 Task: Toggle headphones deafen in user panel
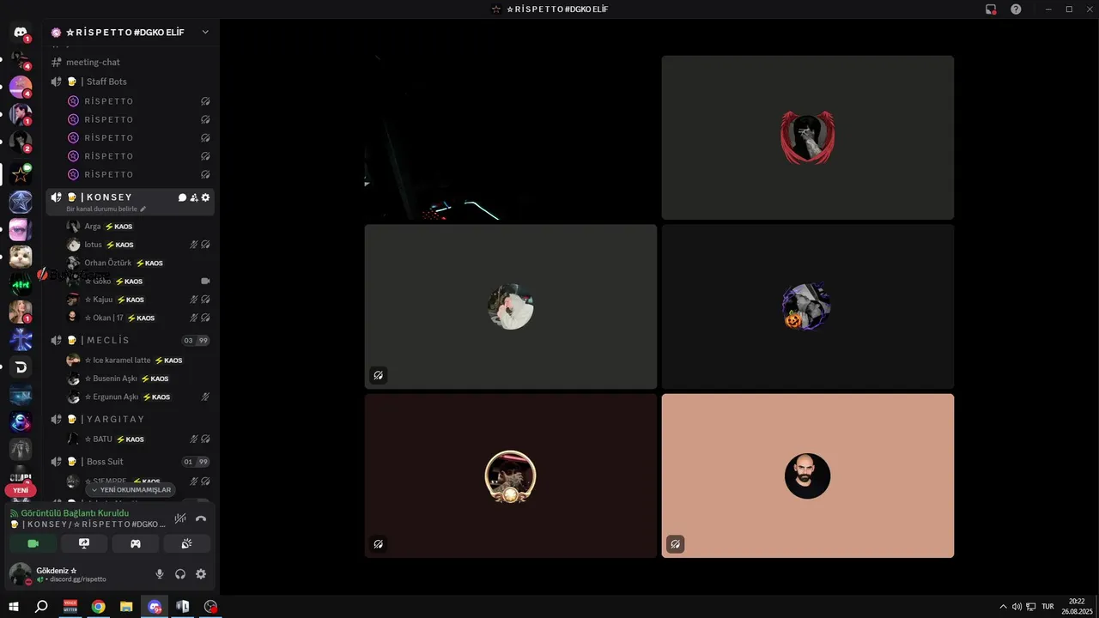180,574
